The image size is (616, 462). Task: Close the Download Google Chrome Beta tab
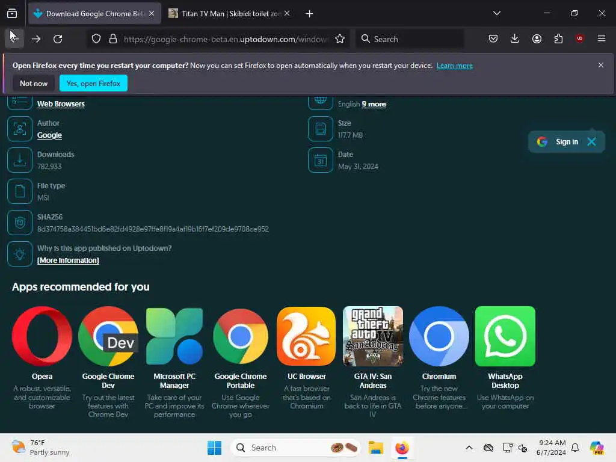click(x=152, y=13)
